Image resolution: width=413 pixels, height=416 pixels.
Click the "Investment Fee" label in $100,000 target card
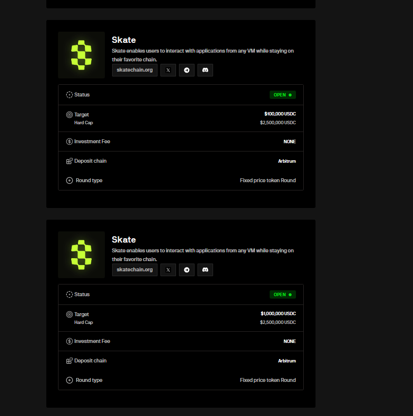coord(92,141)
